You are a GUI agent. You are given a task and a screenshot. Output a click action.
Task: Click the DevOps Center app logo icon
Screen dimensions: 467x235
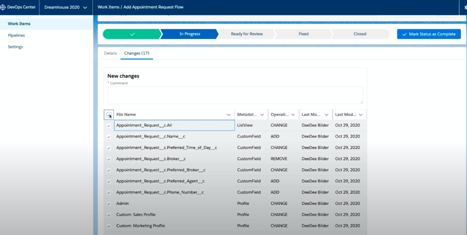point(3,7)
